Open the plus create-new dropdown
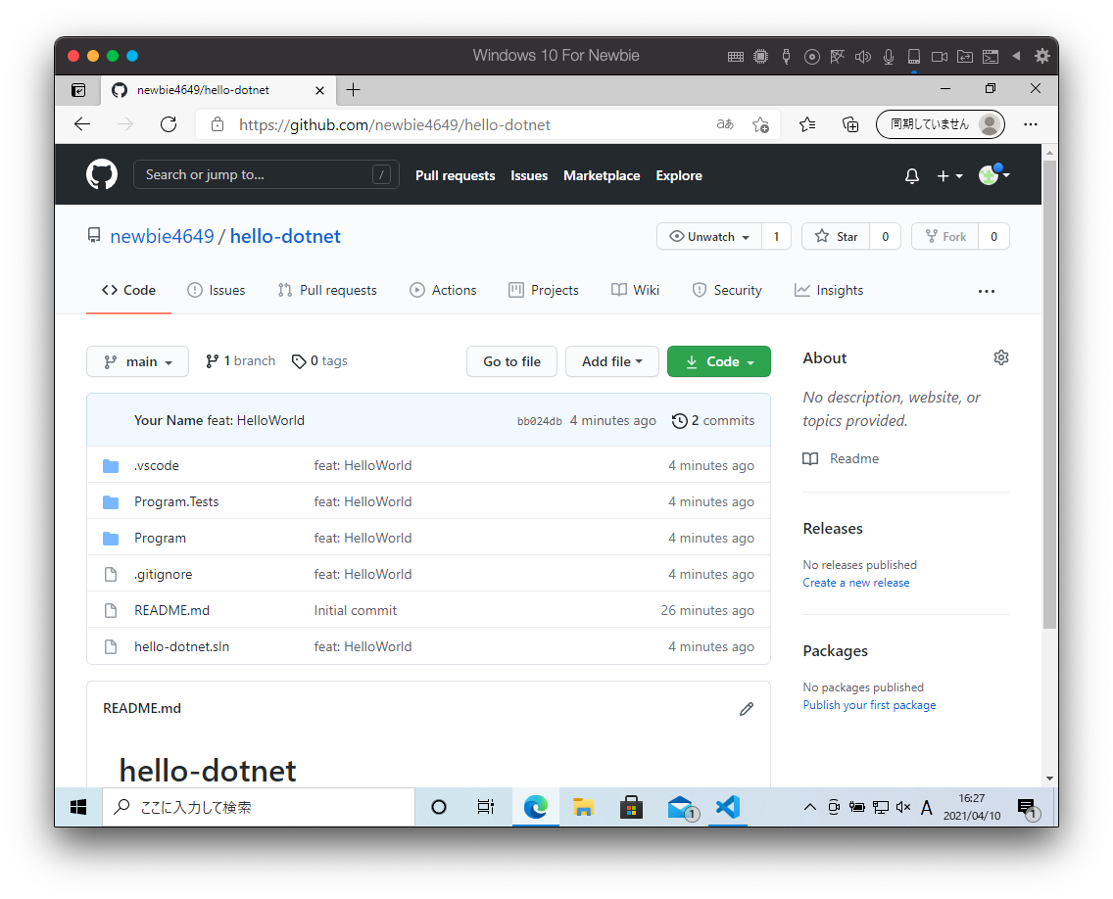Screen dimensions: 1113x899 point(949,176)
